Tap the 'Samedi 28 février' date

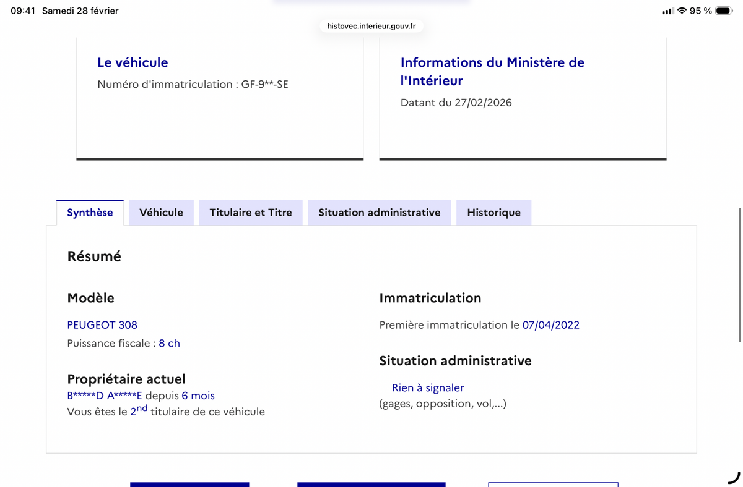point(80,11)
